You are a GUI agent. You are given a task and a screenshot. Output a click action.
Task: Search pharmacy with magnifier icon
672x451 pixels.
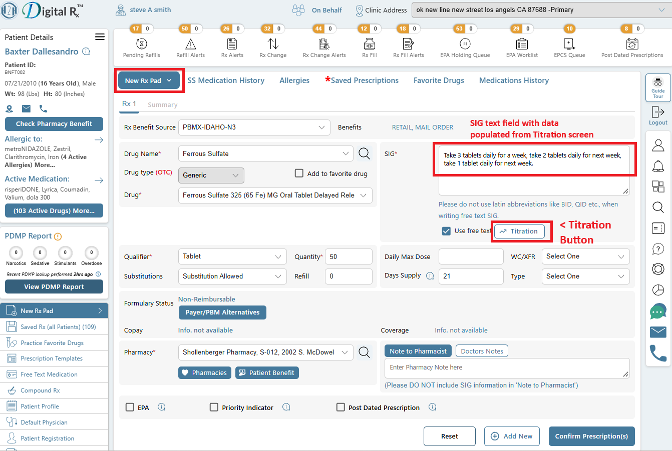point(364,352)
